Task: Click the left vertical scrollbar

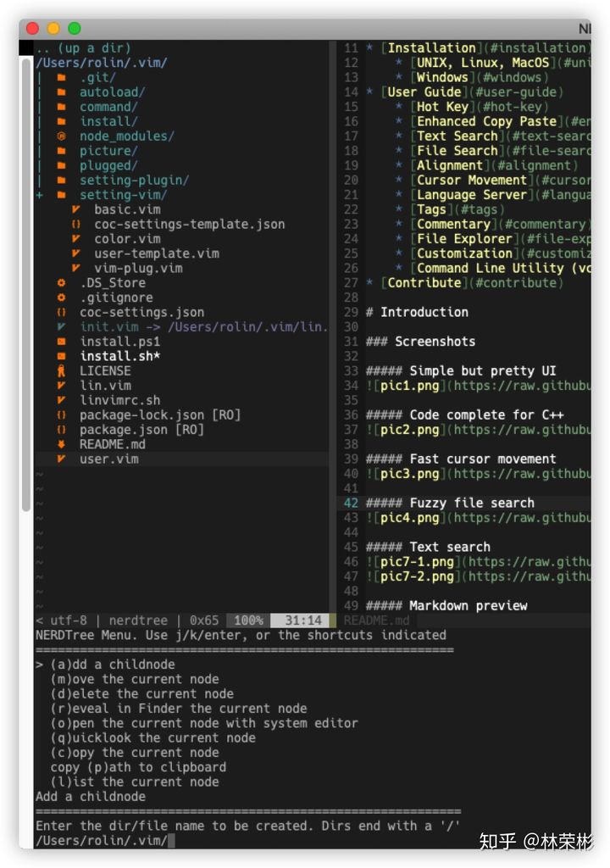Action: pos(25,280)
